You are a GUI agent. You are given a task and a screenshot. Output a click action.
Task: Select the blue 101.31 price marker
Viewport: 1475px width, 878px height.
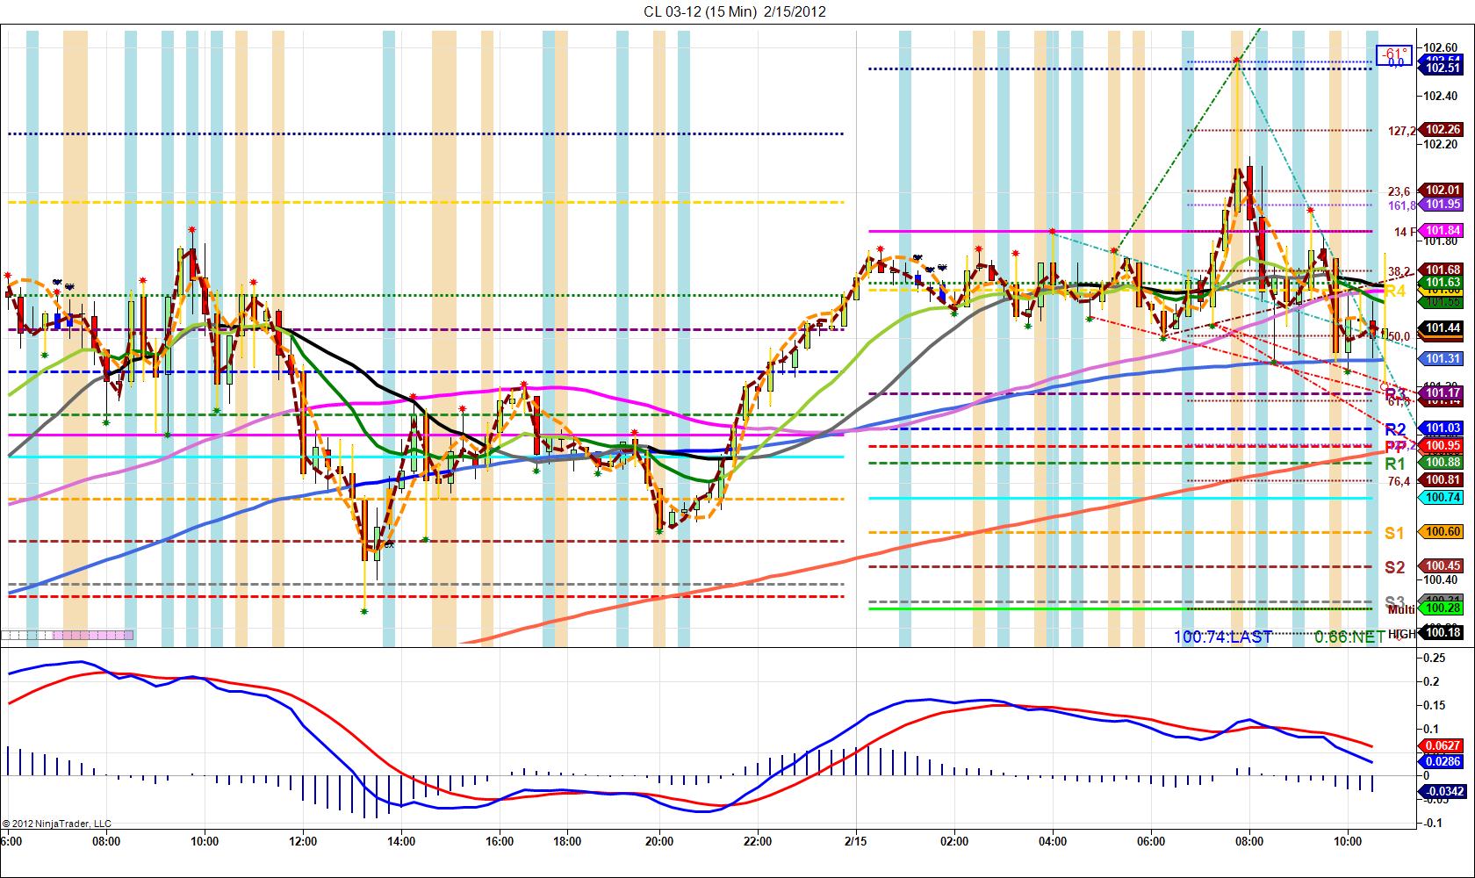pyautogui.click(x=1443, y=358)
